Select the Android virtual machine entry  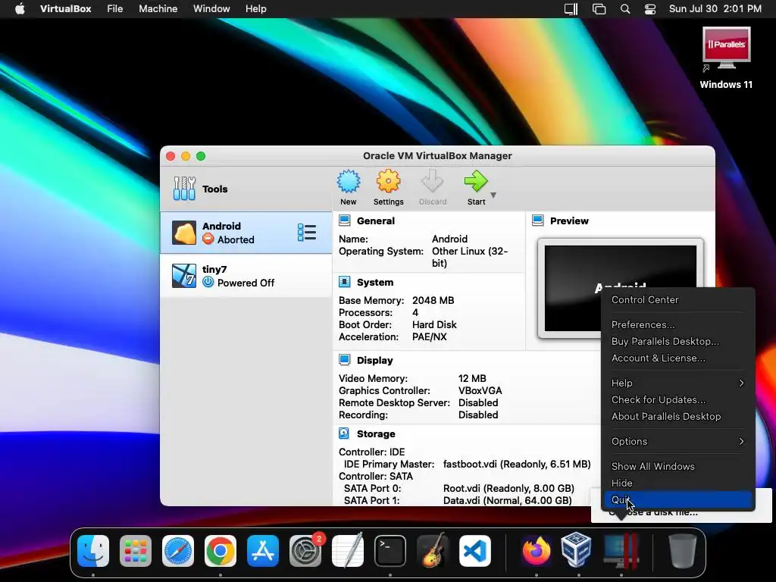(246, 233)
